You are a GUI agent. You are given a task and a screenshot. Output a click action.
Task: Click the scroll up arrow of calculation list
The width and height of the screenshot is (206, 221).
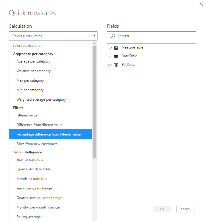coord(95,43)
